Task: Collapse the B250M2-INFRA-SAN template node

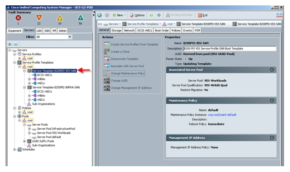Action: [24, 87]
